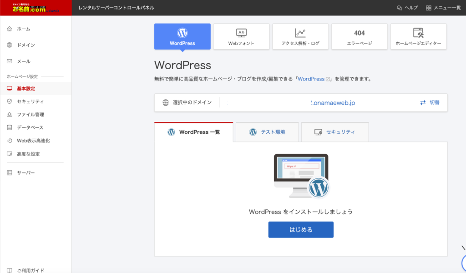Select 基本設定 in the sidebar

tap(35, 89)
